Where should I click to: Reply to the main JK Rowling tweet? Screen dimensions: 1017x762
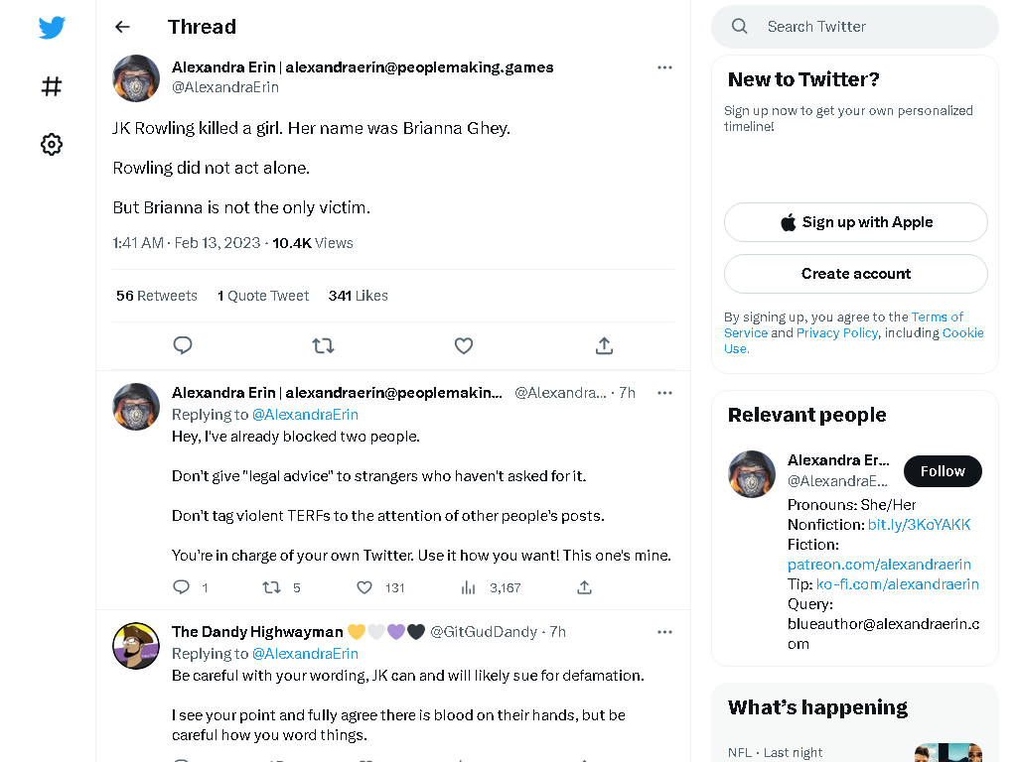(x=183, y=345)
